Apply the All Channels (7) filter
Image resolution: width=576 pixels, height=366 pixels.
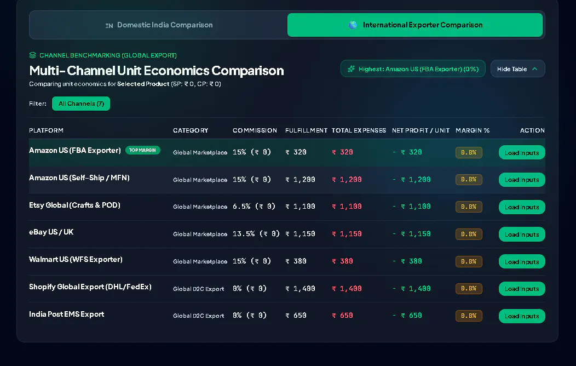[81, 104]
